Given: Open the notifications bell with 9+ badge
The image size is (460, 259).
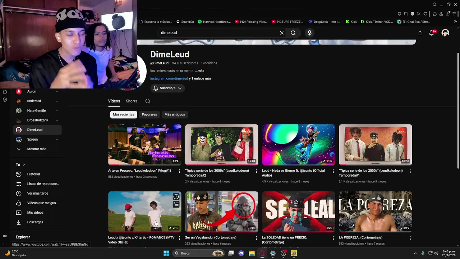Looking at the screenshot, I should click(x=432, y=33).
